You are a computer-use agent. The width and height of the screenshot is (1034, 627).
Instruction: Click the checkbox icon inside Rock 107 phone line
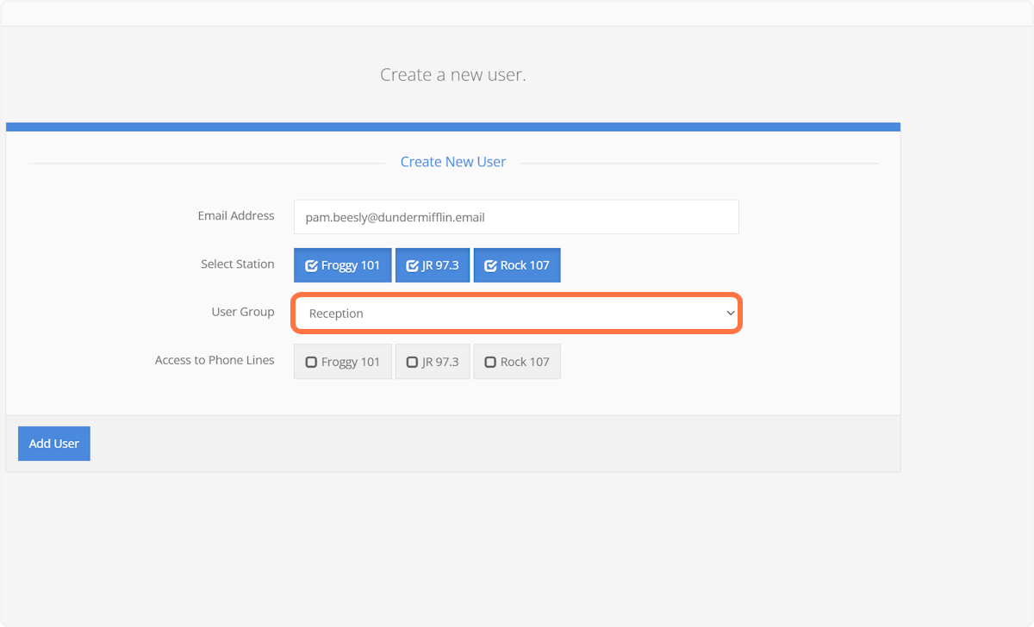point(489,361)
